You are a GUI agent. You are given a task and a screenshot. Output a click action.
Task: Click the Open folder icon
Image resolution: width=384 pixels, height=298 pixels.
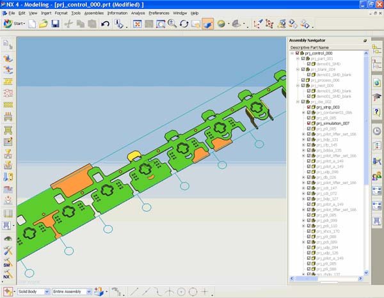coord(43,24)
